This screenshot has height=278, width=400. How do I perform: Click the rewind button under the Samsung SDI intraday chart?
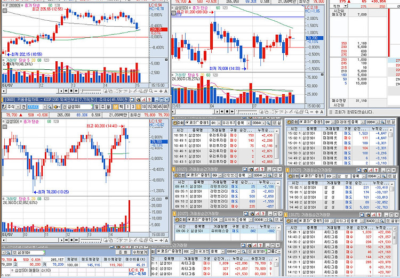[x=66, y=240]
